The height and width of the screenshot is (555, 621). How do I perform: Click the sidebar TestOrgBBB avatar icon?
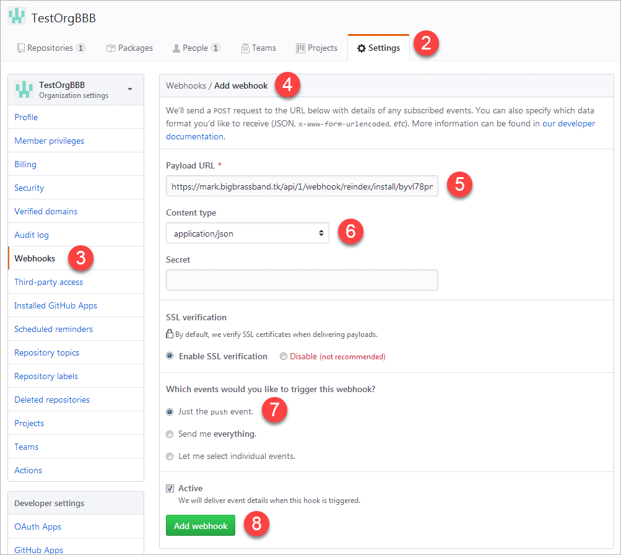click(24, 90)
